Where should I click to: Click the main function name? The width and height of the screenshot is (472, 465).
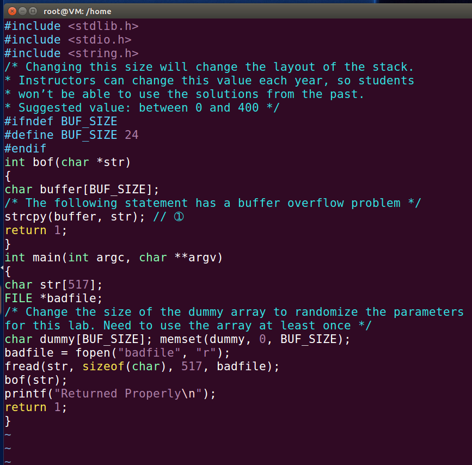[x=47, y=257]
